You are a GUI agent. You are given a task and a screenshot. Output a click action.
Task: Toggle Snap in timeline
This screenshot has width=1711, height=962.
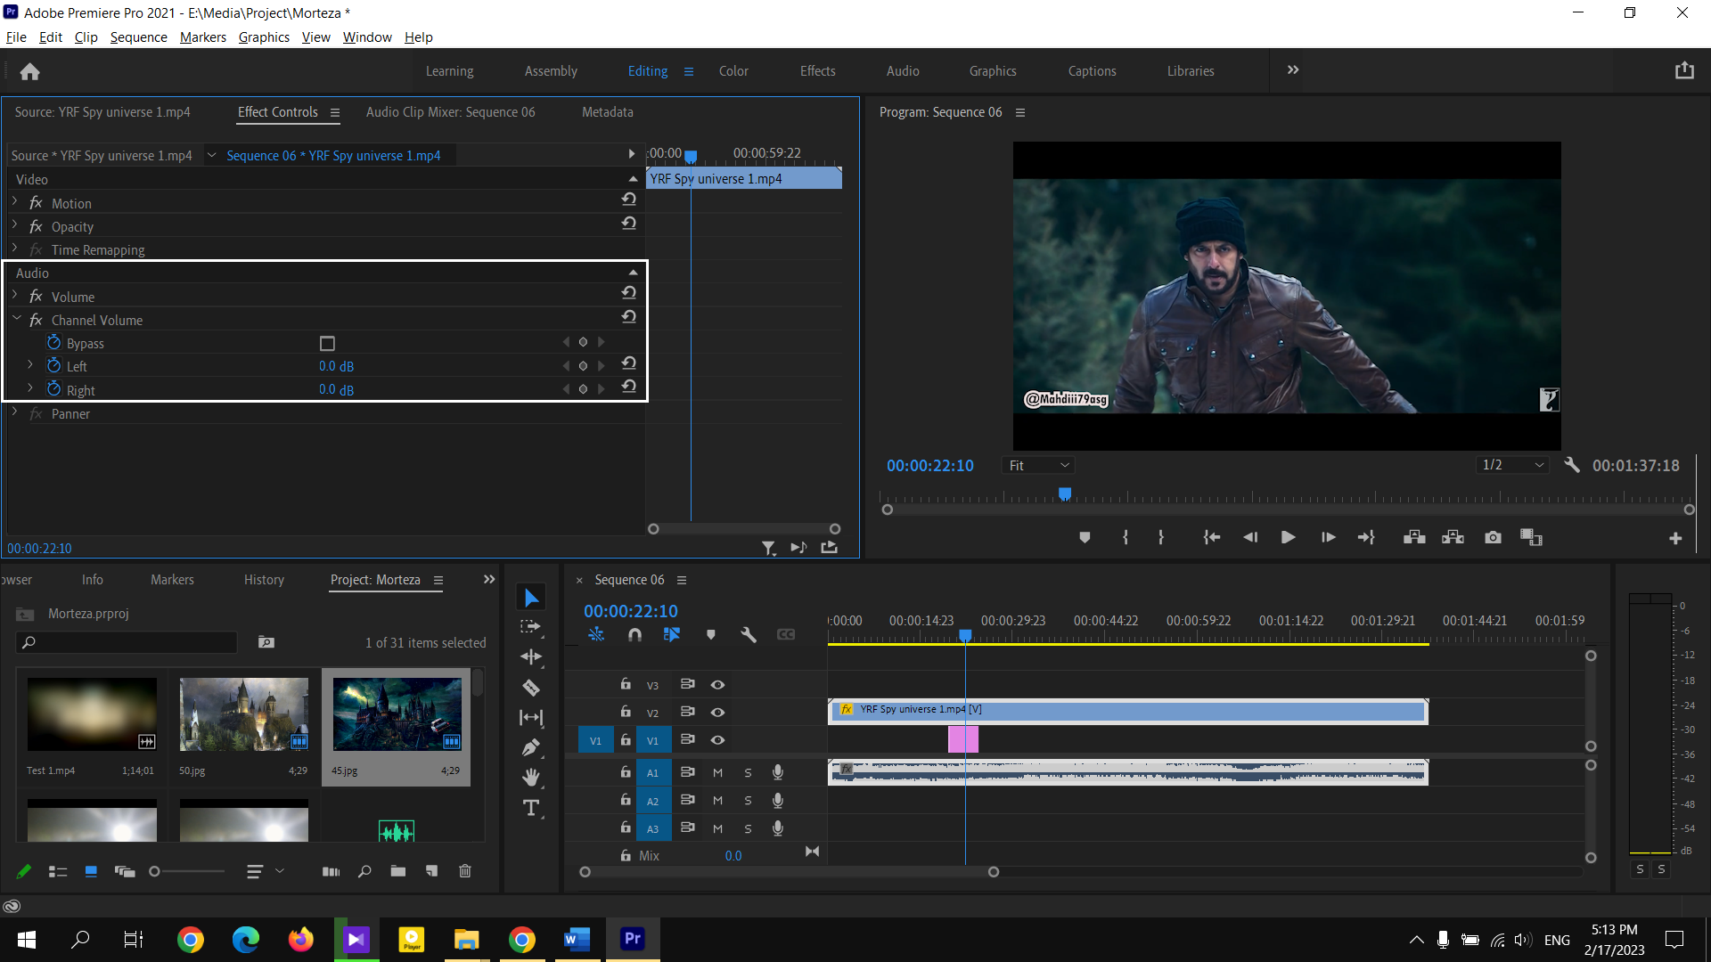coord(634,634)
